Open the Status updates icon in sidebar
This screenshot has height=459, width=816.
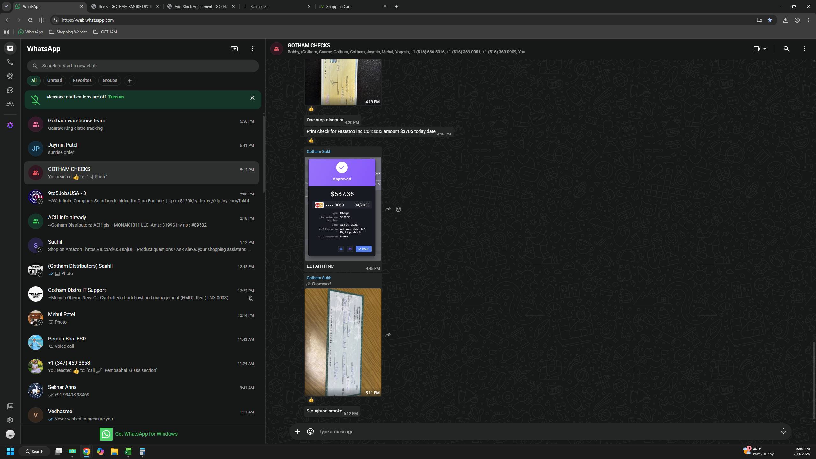click(x=10, y=76)
